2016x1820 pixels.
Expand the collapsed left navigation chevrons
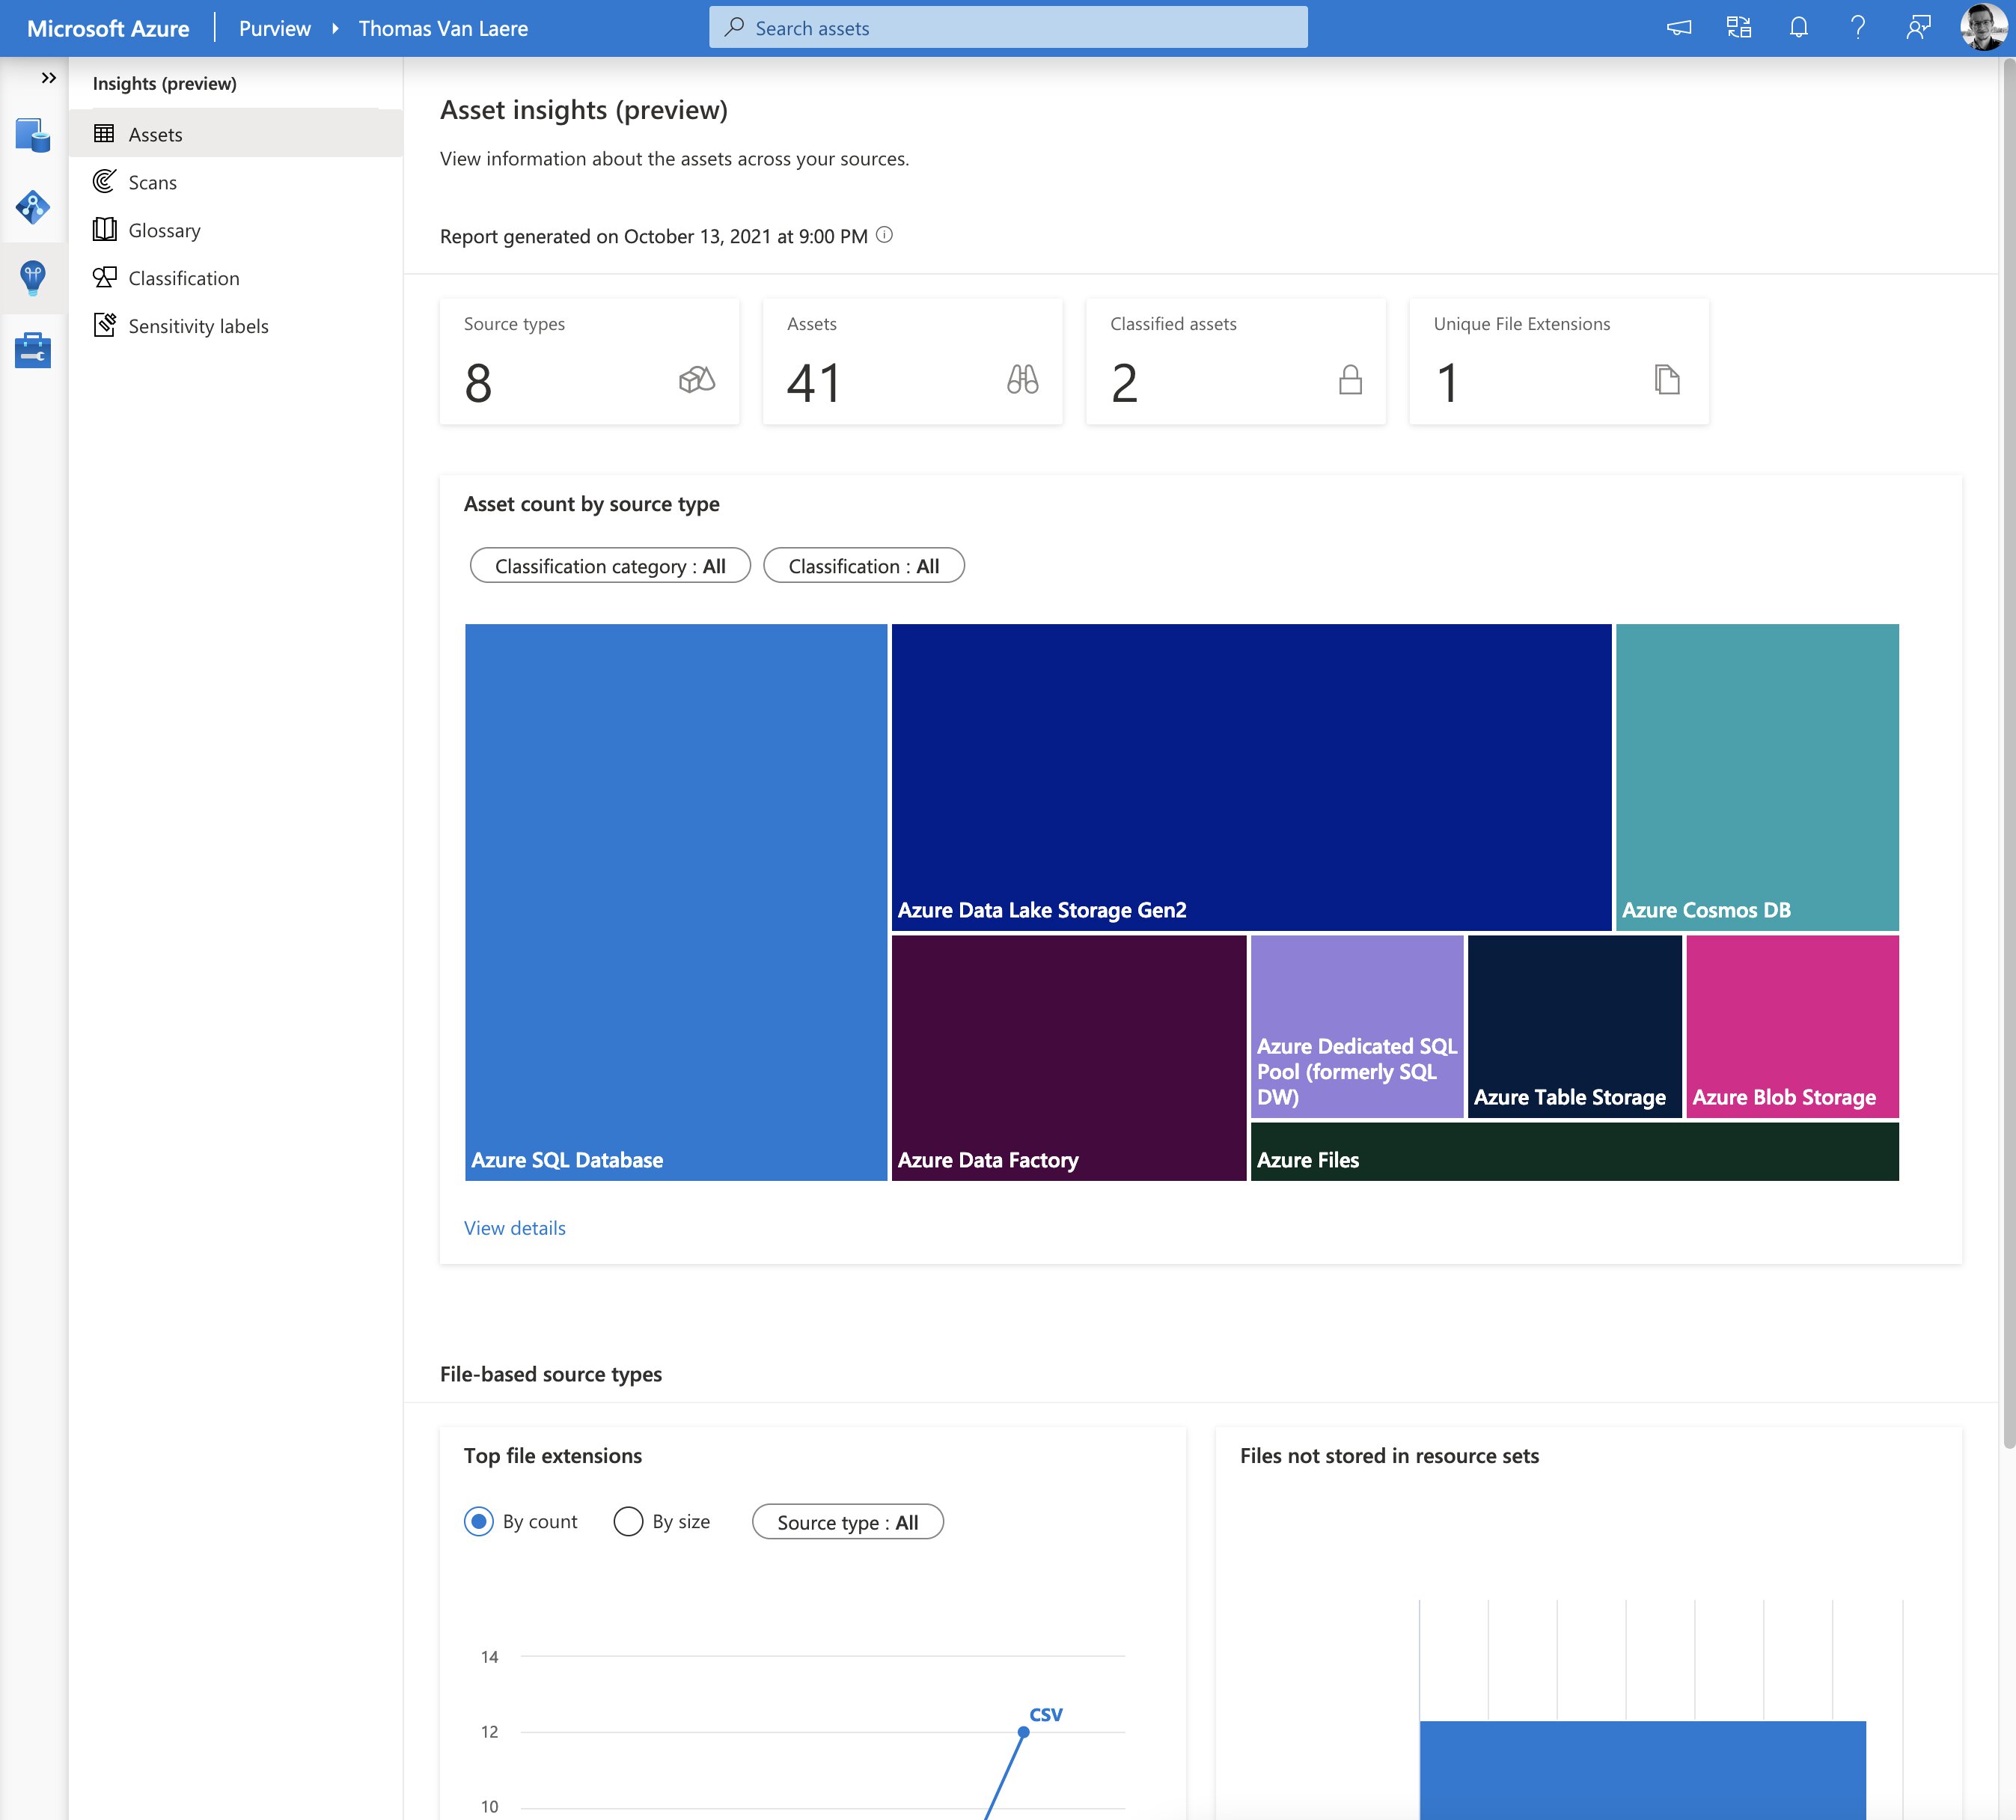click(48, 78)
